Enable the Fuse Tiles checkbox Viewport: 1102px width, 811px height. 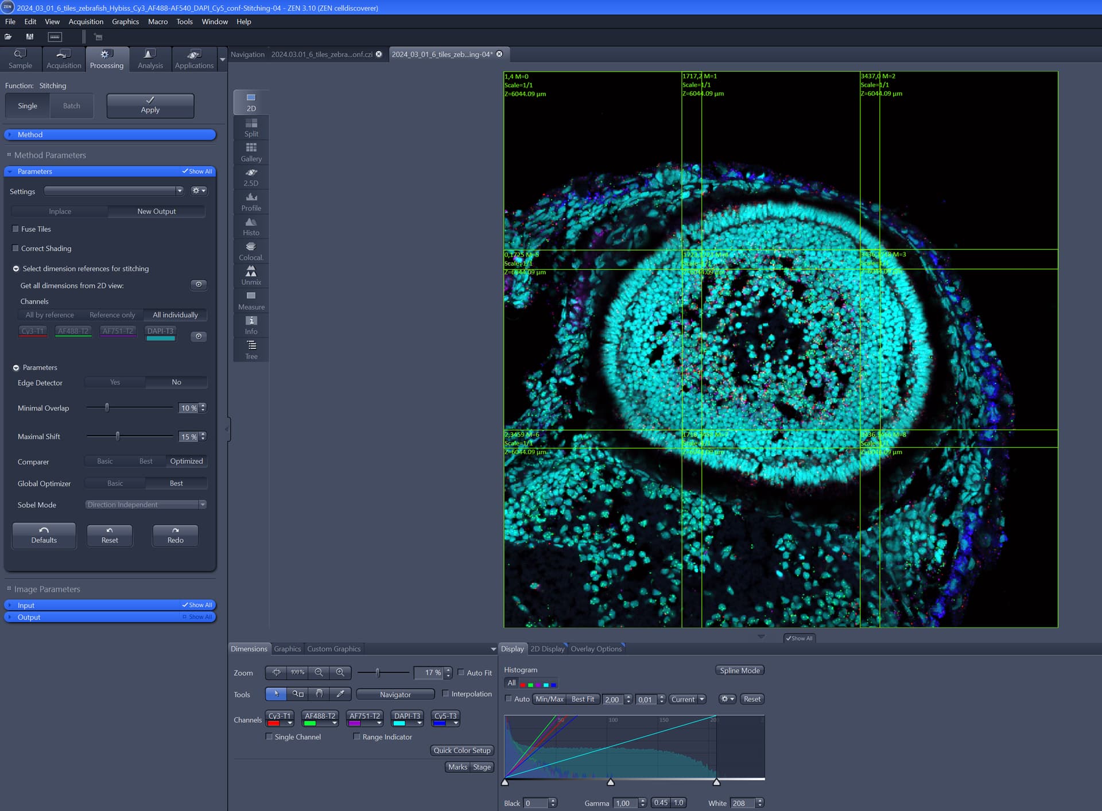tap(15, 228)
